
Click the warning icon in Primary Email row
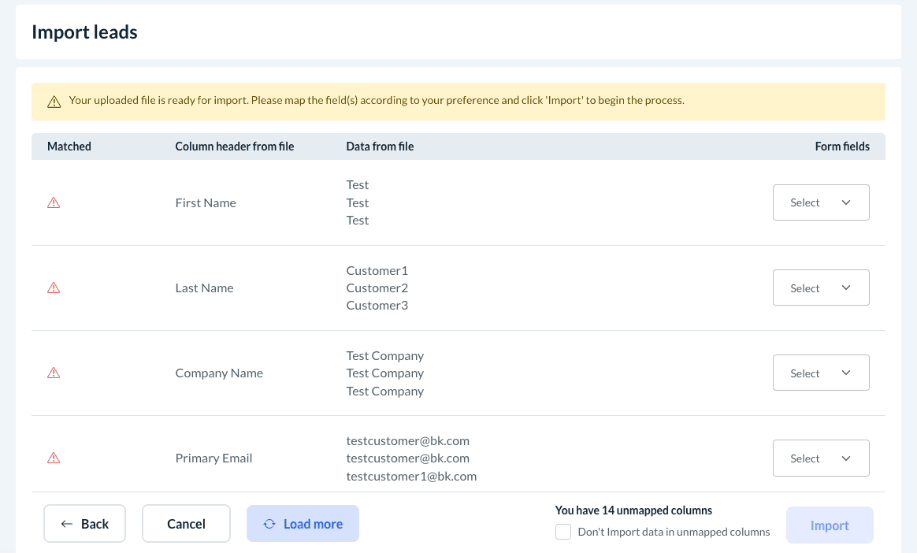pyautogui.click(x=54, y=458)
